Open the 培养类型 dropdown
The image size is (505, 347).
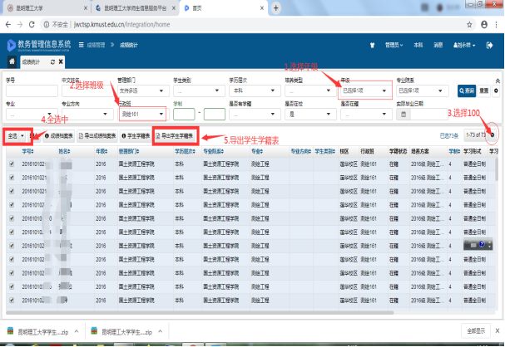pos(310,91)
